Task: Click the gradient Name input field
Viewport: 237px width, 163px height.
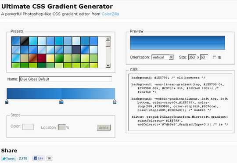Action: click(x=65, y=79)
